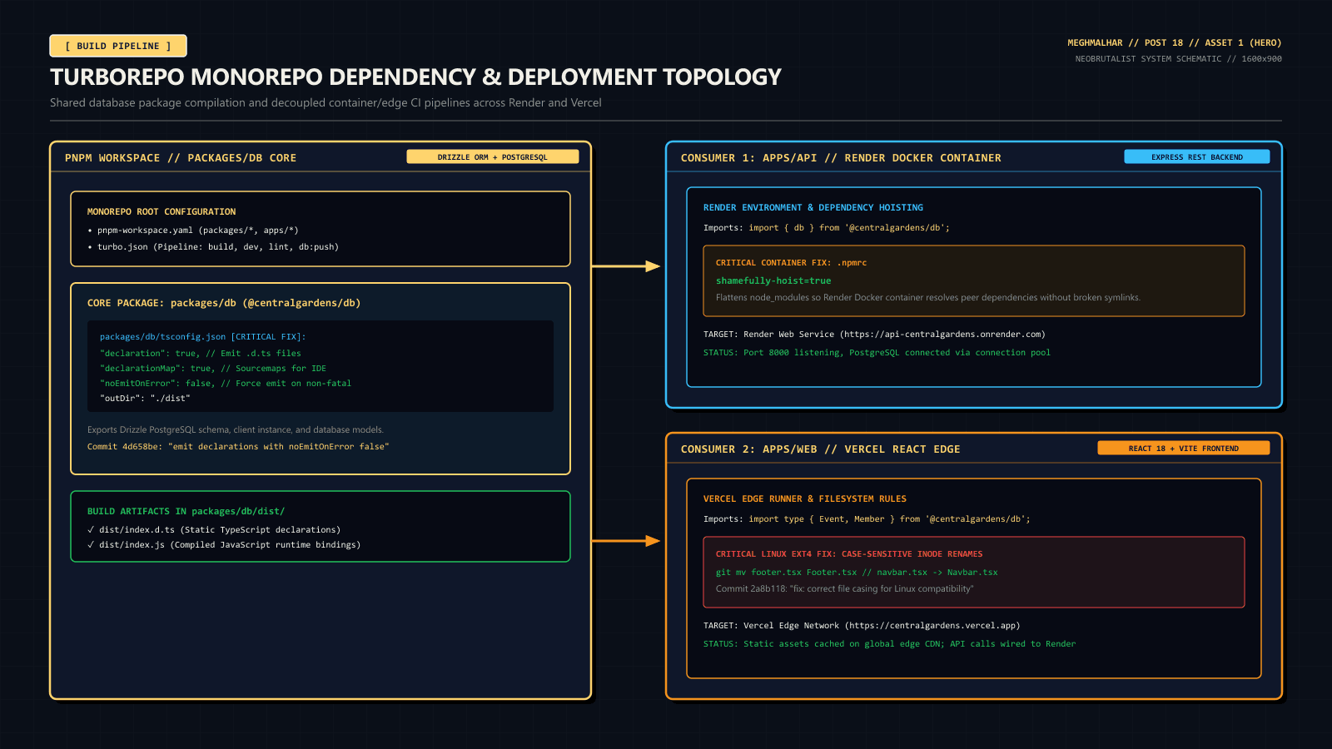Viewport: 1332px width, 749px height.
Task: Select the "git mv footer.tsx Footer.tsx" command line
Action: click(x=857, y=573)
